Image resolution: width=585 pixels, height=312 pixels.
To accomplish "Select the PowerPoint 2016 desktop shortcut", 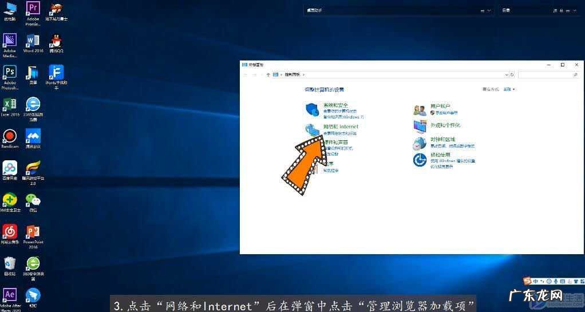I will tap(33, 237).
